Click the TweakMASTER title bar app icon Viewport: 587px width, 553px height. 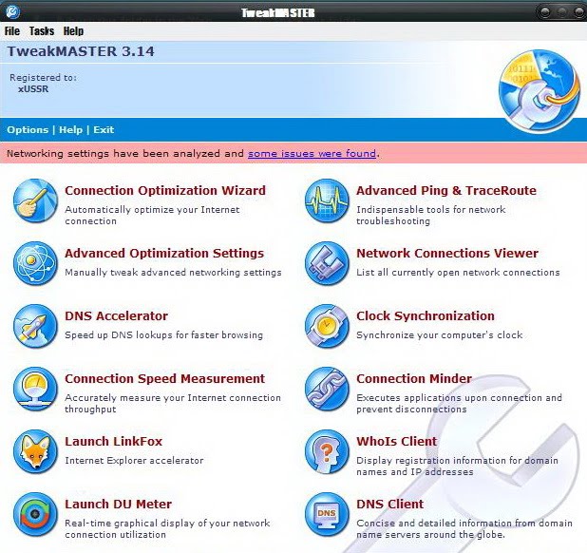[x=12, y=12]
